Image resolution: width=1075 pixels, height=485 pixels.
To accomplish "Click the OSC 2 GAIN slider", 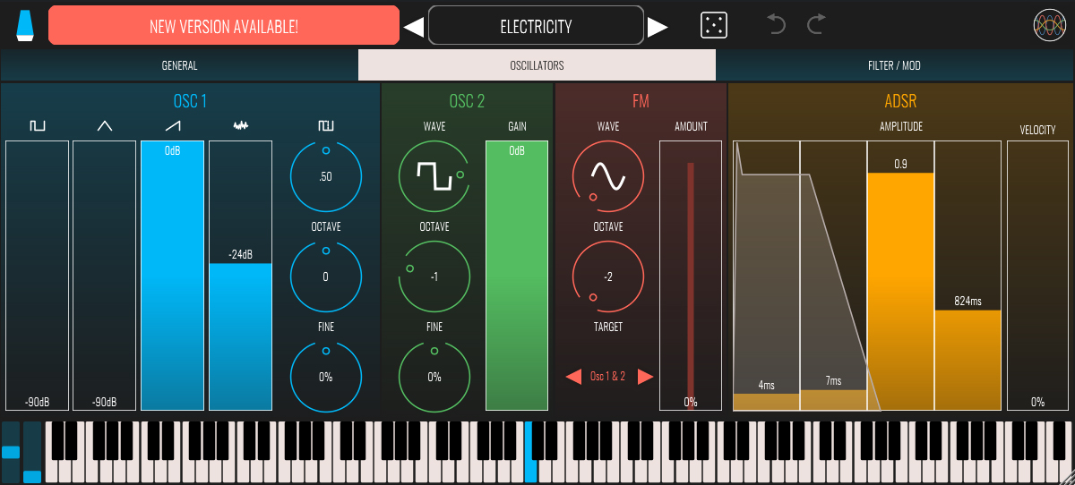I will coord(517,276).
